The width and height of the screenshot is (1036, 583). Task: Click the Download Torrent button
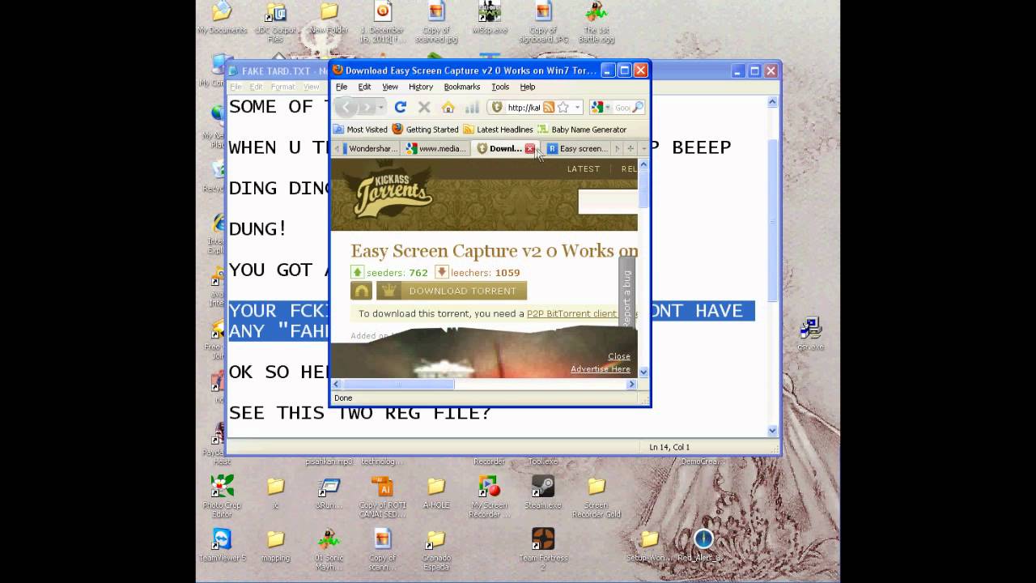pyautogui.click(x=452, y=291)
